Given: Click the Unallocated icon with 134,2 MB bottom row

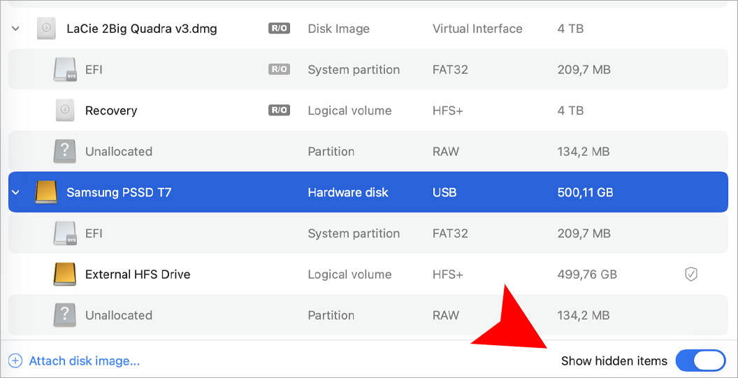Looking at the screenshot, I should coord(65,315).
